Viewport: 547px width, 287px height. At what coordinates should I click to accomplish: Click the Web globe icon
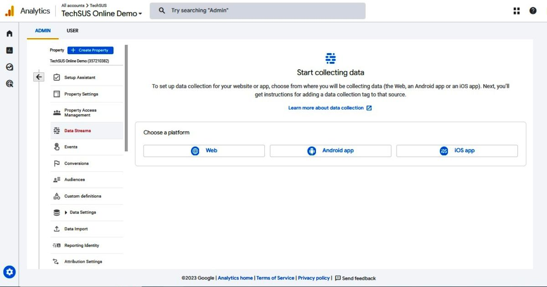195,151
